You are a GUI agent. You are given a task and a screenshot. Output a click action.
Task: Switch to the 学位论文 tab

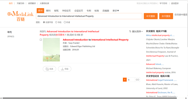[66, 11]
